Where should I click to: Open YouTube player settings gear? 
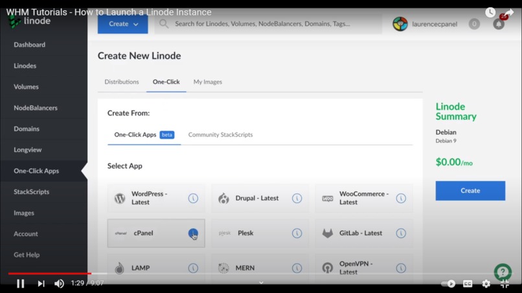tap(486, 284)
